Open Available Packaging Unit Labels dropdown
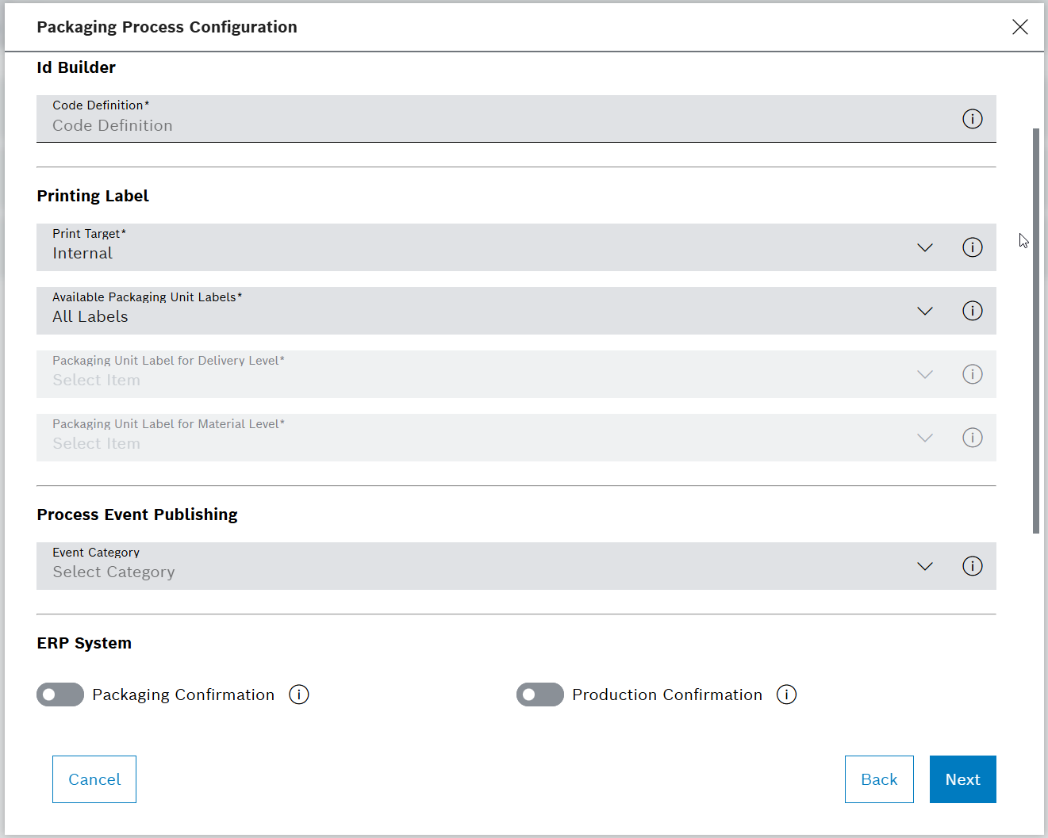 (x=924, y=311)
